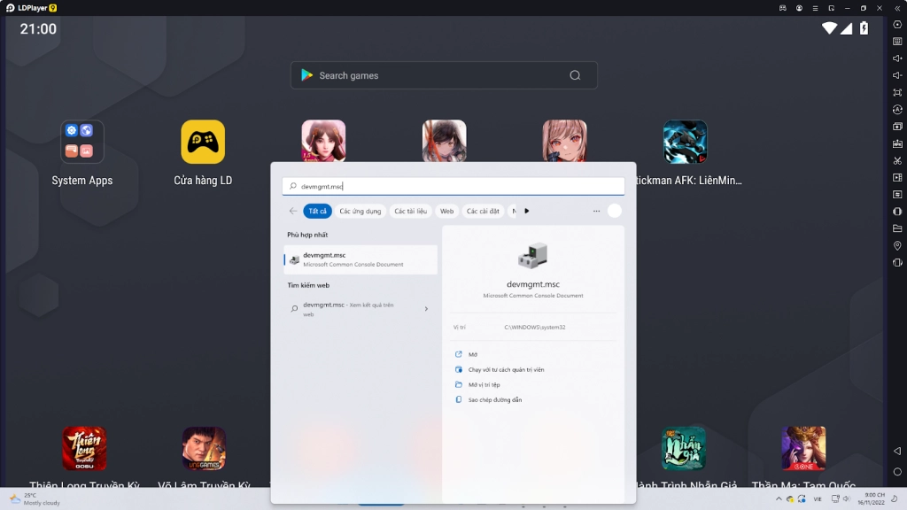Open the weather widget on taskbar
The height and width of the screenshot is (510, 907).
pyautogui.click(x=35, y=499)
